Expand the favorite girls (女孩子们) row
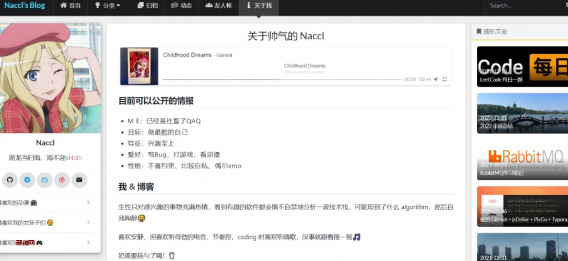Viewport: 568px width, 261px height. (x=50, y=222)
